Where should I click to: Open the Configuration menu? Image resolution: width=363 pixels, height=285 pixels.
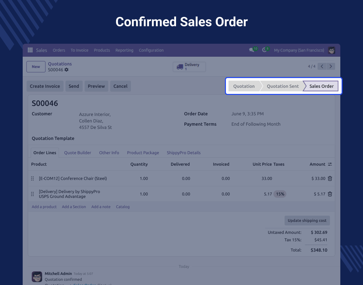pyautogui.click(x=151, y=50)
